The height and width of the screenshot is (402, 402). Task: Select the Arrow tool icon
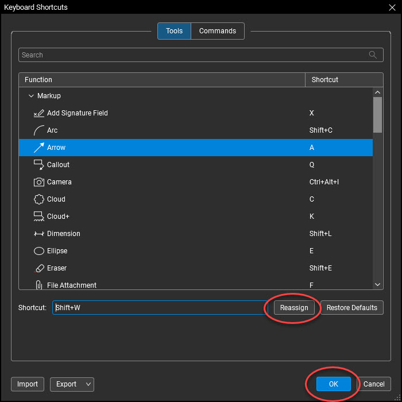pyautogui.click(x=38, y=148)
